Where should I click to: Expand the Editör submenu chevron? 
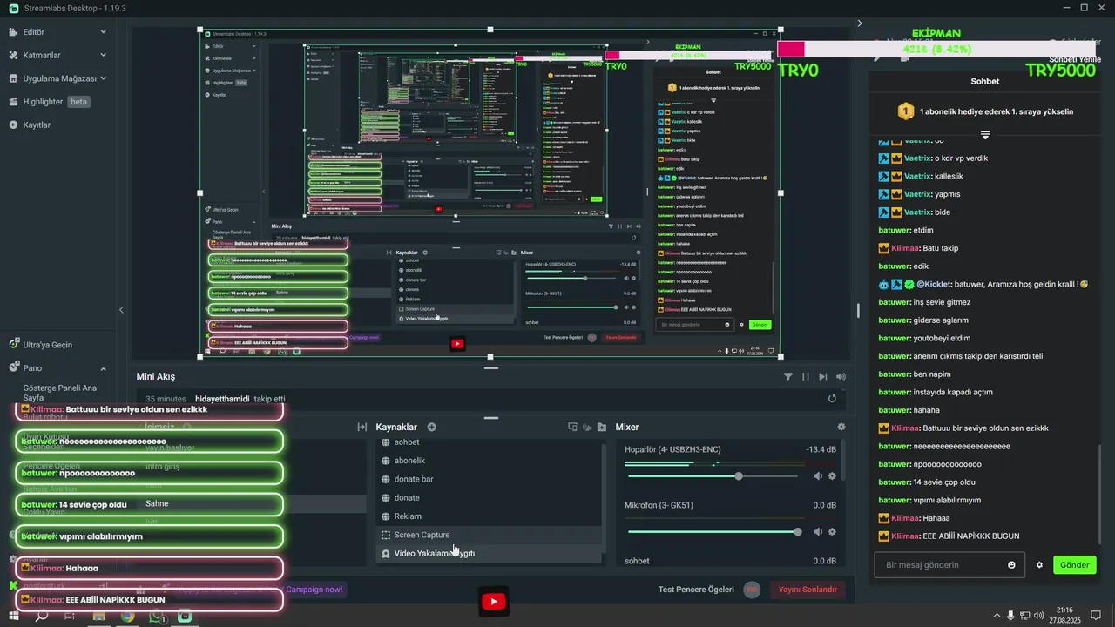pos(103,32)
